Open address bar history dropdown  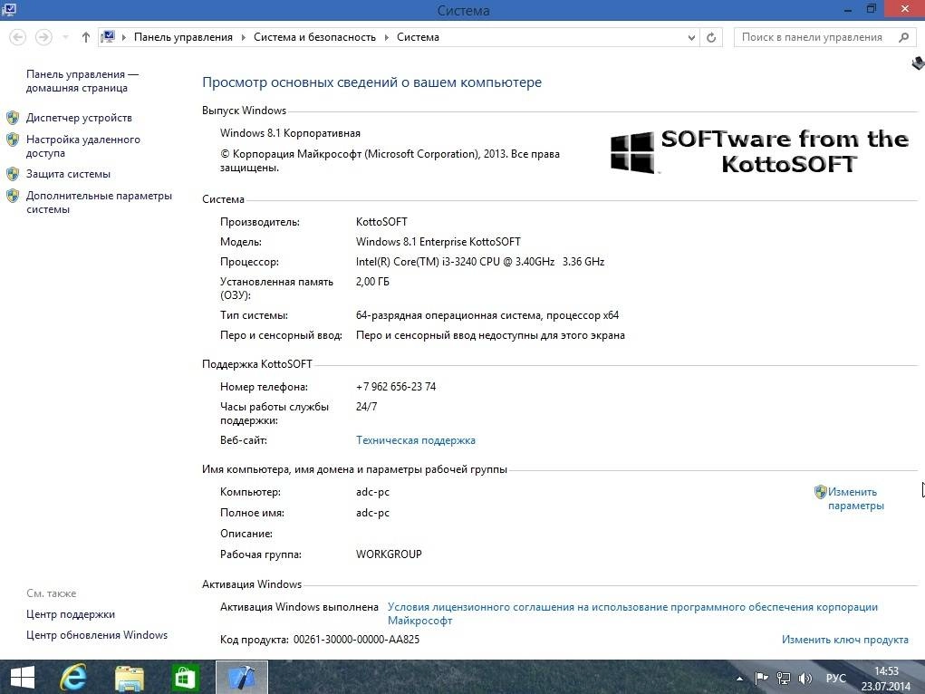(691, 37)
